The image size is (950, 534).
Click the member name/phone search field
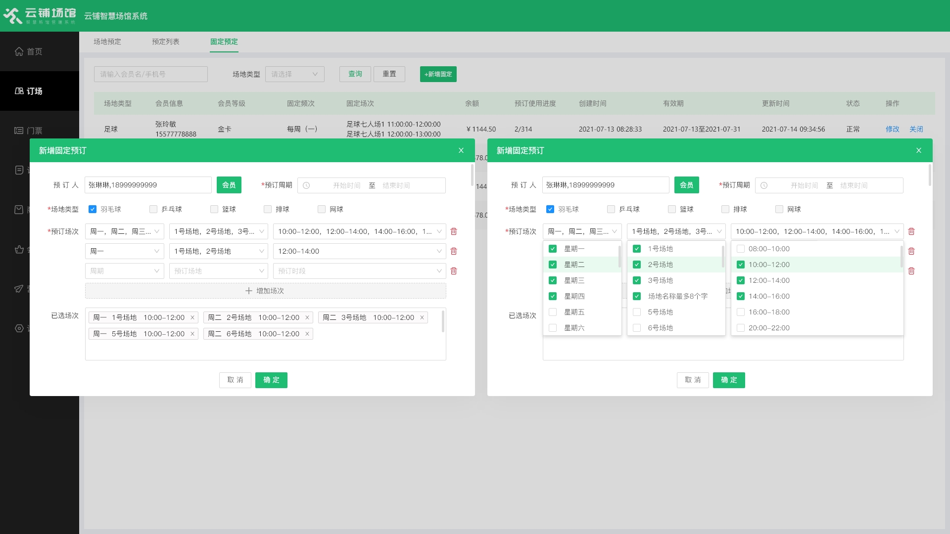click(150, 74)
